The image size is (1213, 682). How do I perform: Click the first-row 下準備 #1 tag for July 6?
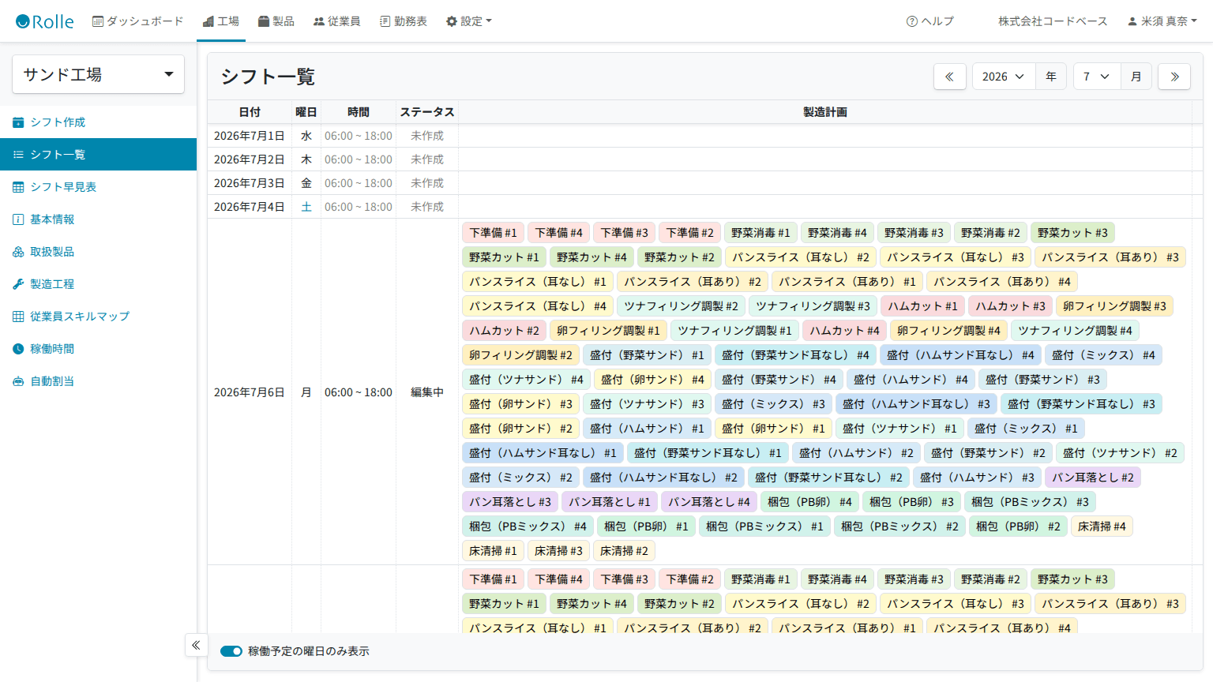click(493, 233)
